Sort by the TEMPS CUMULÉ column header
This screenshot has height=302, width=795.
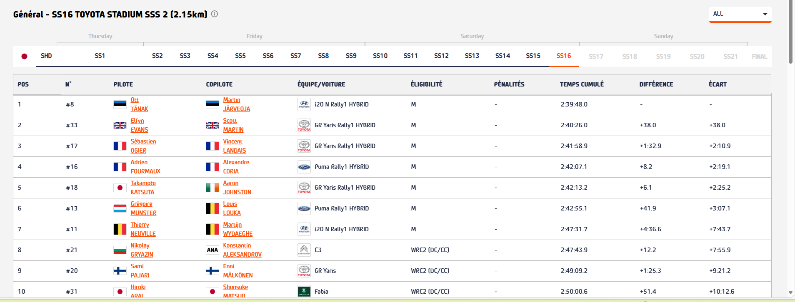(582, 84)
